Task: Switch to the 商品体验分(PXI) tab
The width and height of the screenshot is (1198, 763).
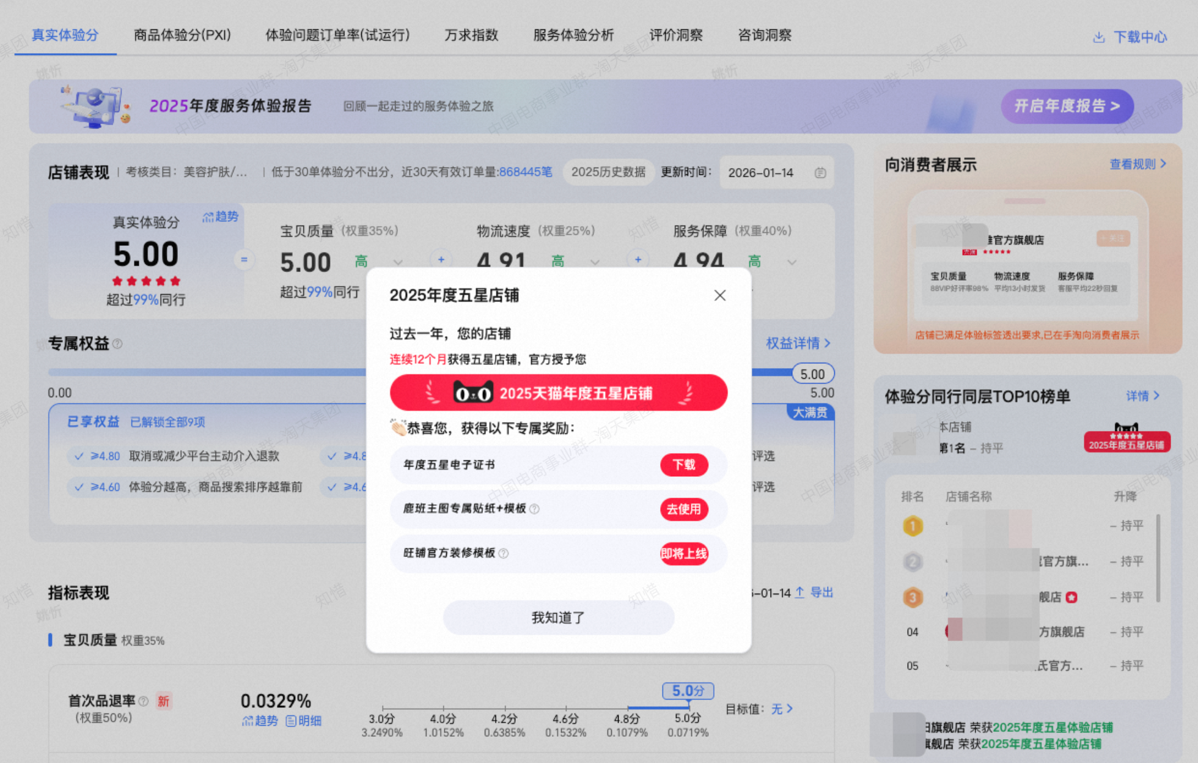Action: click(182, 35)
